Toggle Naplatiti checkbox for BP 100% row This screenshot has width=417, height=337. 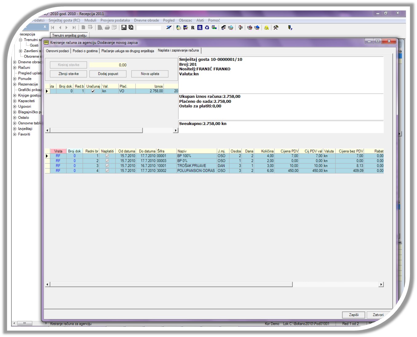107,156
